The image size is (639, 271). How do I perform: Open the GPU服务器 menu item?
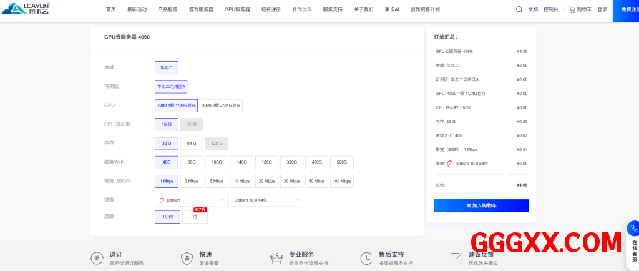coord(237,10)
